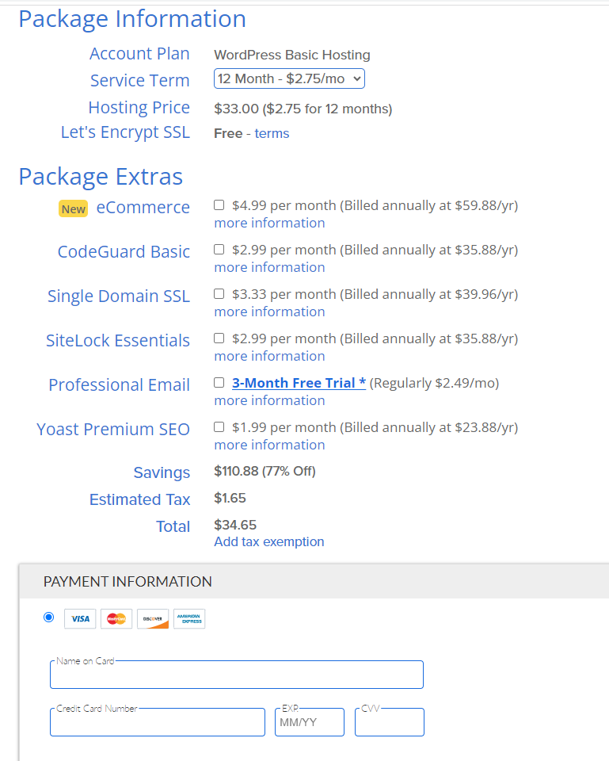Click the PAYMENT INFORMATION header
The height and width of the screenshot is (761, 609).
pos(128,581)
